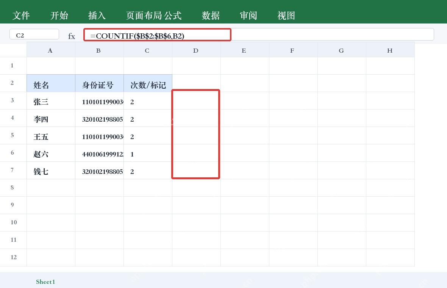Viewport: 447px width, 288px height.
Task: Select row 2 header
Action: tap(13, 83)
